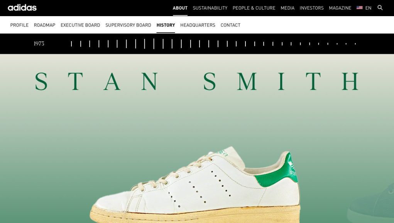Click the Contact link
This screenshot has height=223, width=394.
click(x=230, y=25)
